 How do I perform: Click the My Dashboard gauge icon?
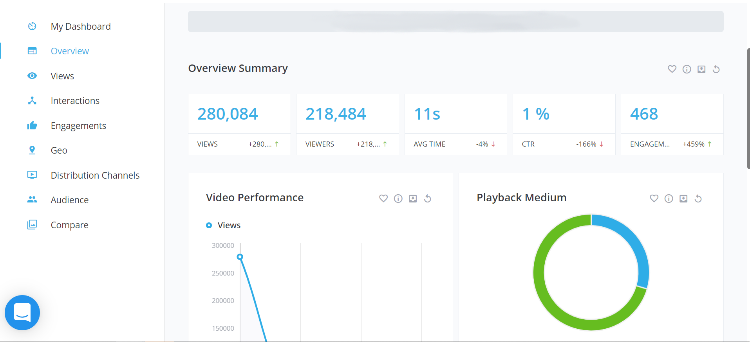(x=32, y=26)
